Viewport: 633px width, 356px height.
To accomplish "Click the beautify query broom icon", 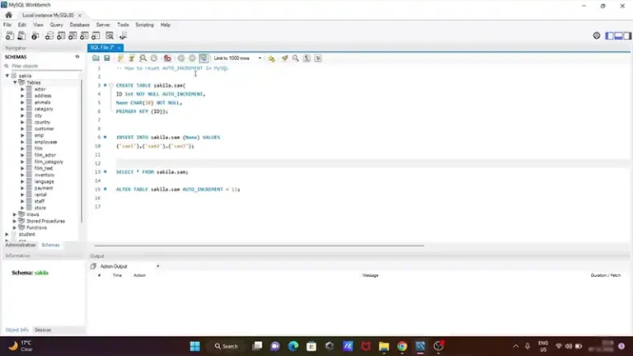I will tap(284, 59).
